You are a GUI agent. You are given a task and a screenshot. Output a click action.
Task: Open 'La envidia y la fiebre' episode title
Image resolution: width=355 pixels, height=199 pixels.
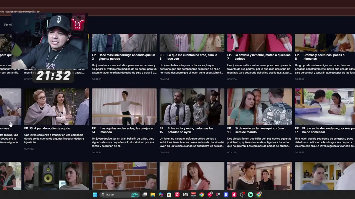click(x=262, y=57)
